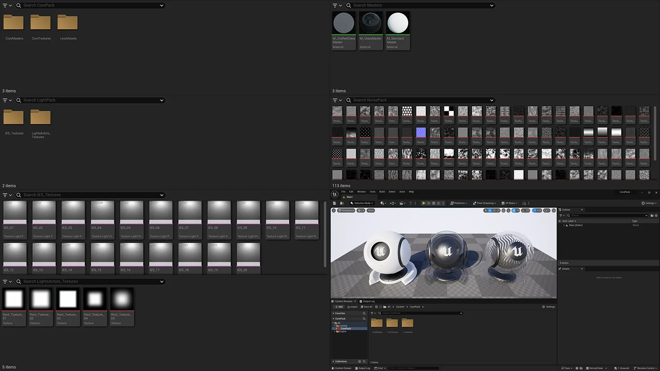
Task: Select the viewport Select mode arrow icon
Action: tap(485, 211)
